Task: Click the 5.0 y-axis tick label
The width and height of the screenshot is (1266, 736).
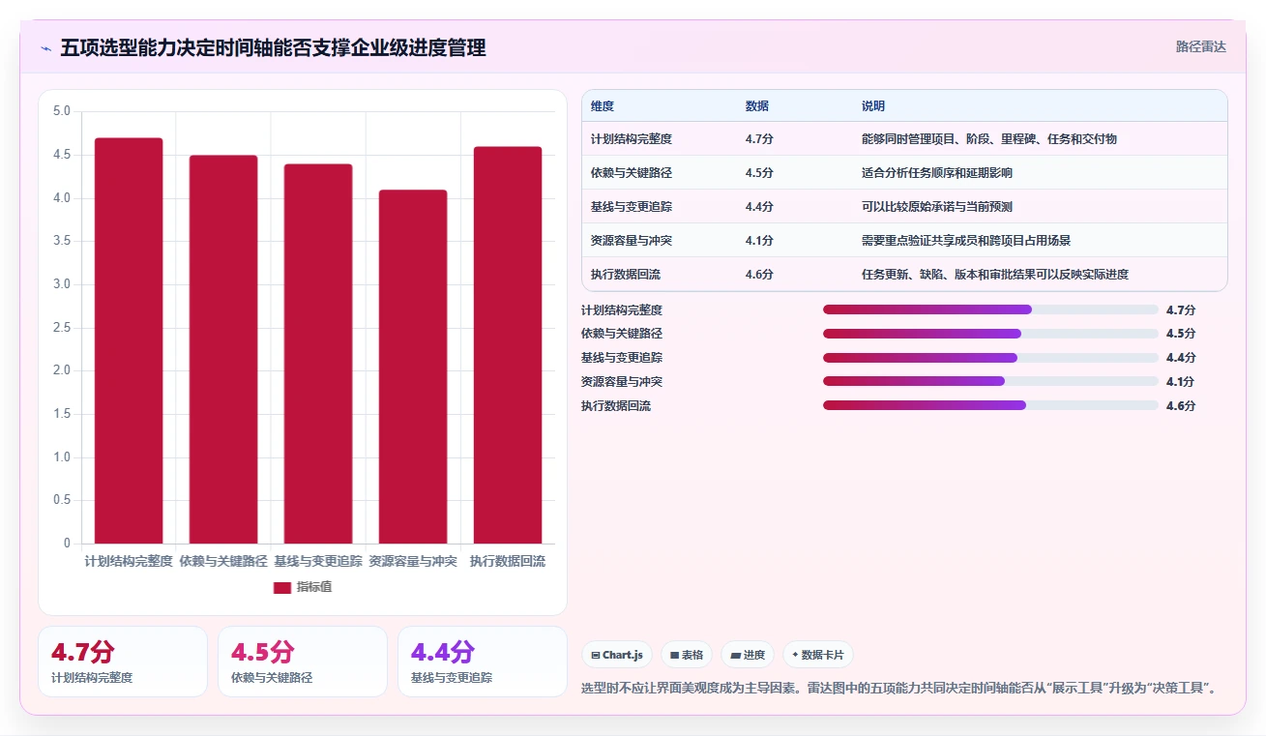Action: [x=62, y=111]
